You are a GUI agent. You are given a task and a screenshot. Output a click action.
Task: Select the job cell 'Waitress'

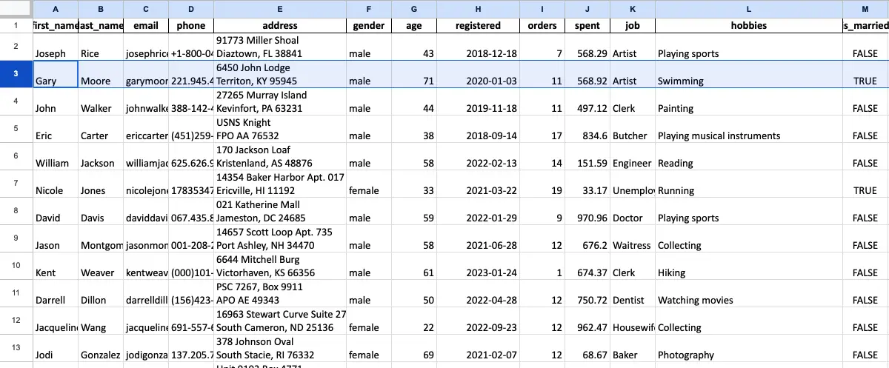[x=633, y=238]
